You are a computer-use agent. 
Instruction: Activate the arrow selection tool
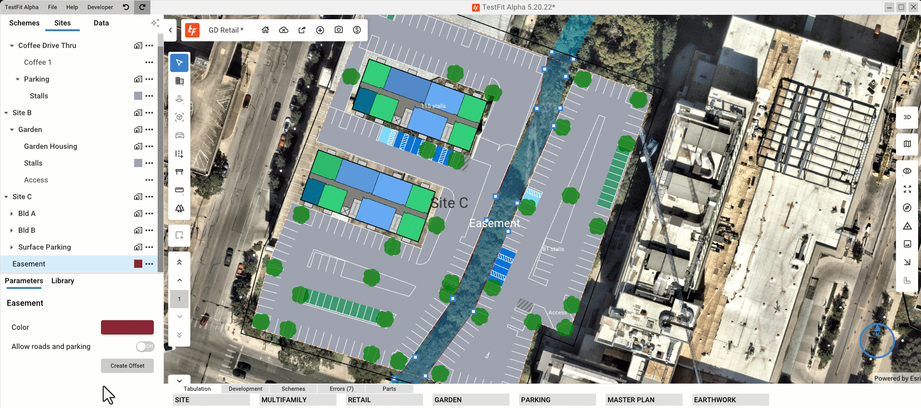click(179, 62)
